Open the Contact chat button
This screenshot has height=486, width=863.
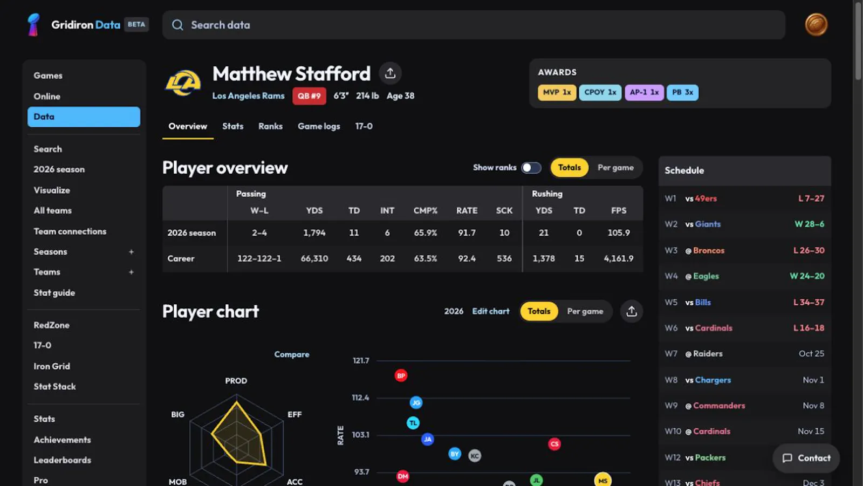point(806,458)
